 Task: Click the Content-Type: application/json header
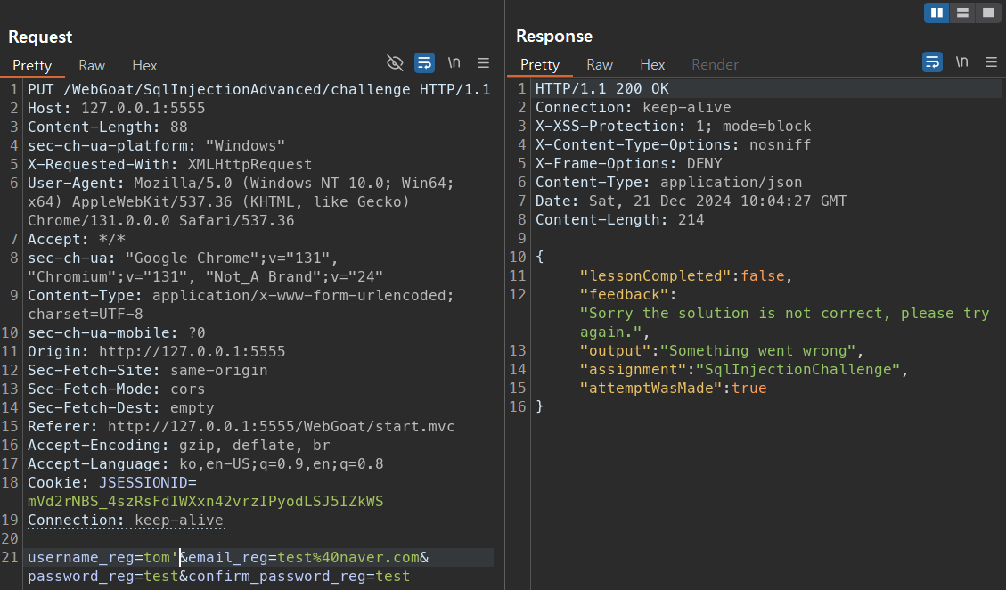coord(668,183)
